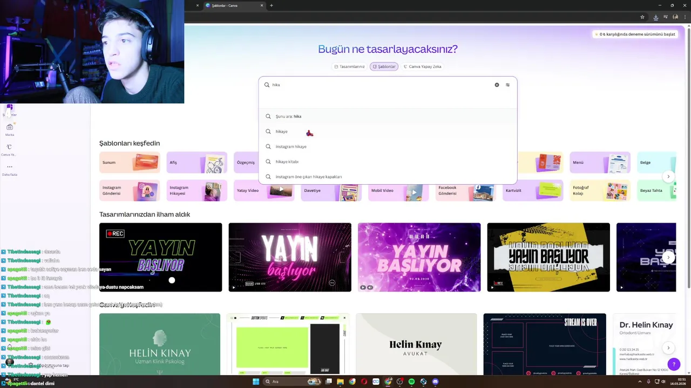Click the magnifier icon inside the search box
The width and height of the screenshot is (691, 388).
[267, 85]
